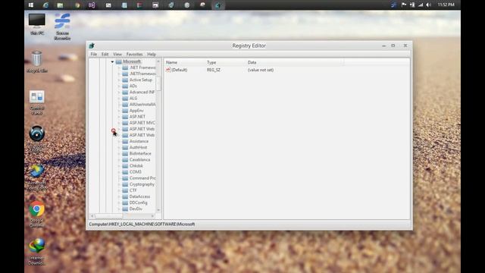Click the '(value not set)' data cell
This screenshot has height=273, width=485.
click(x=261, y=70)
